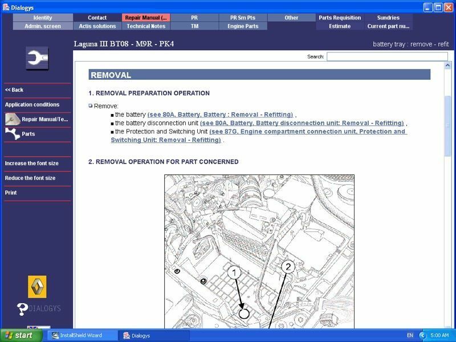Click the Search input field
The image size is (456, 342).
(x=387, y=56)
